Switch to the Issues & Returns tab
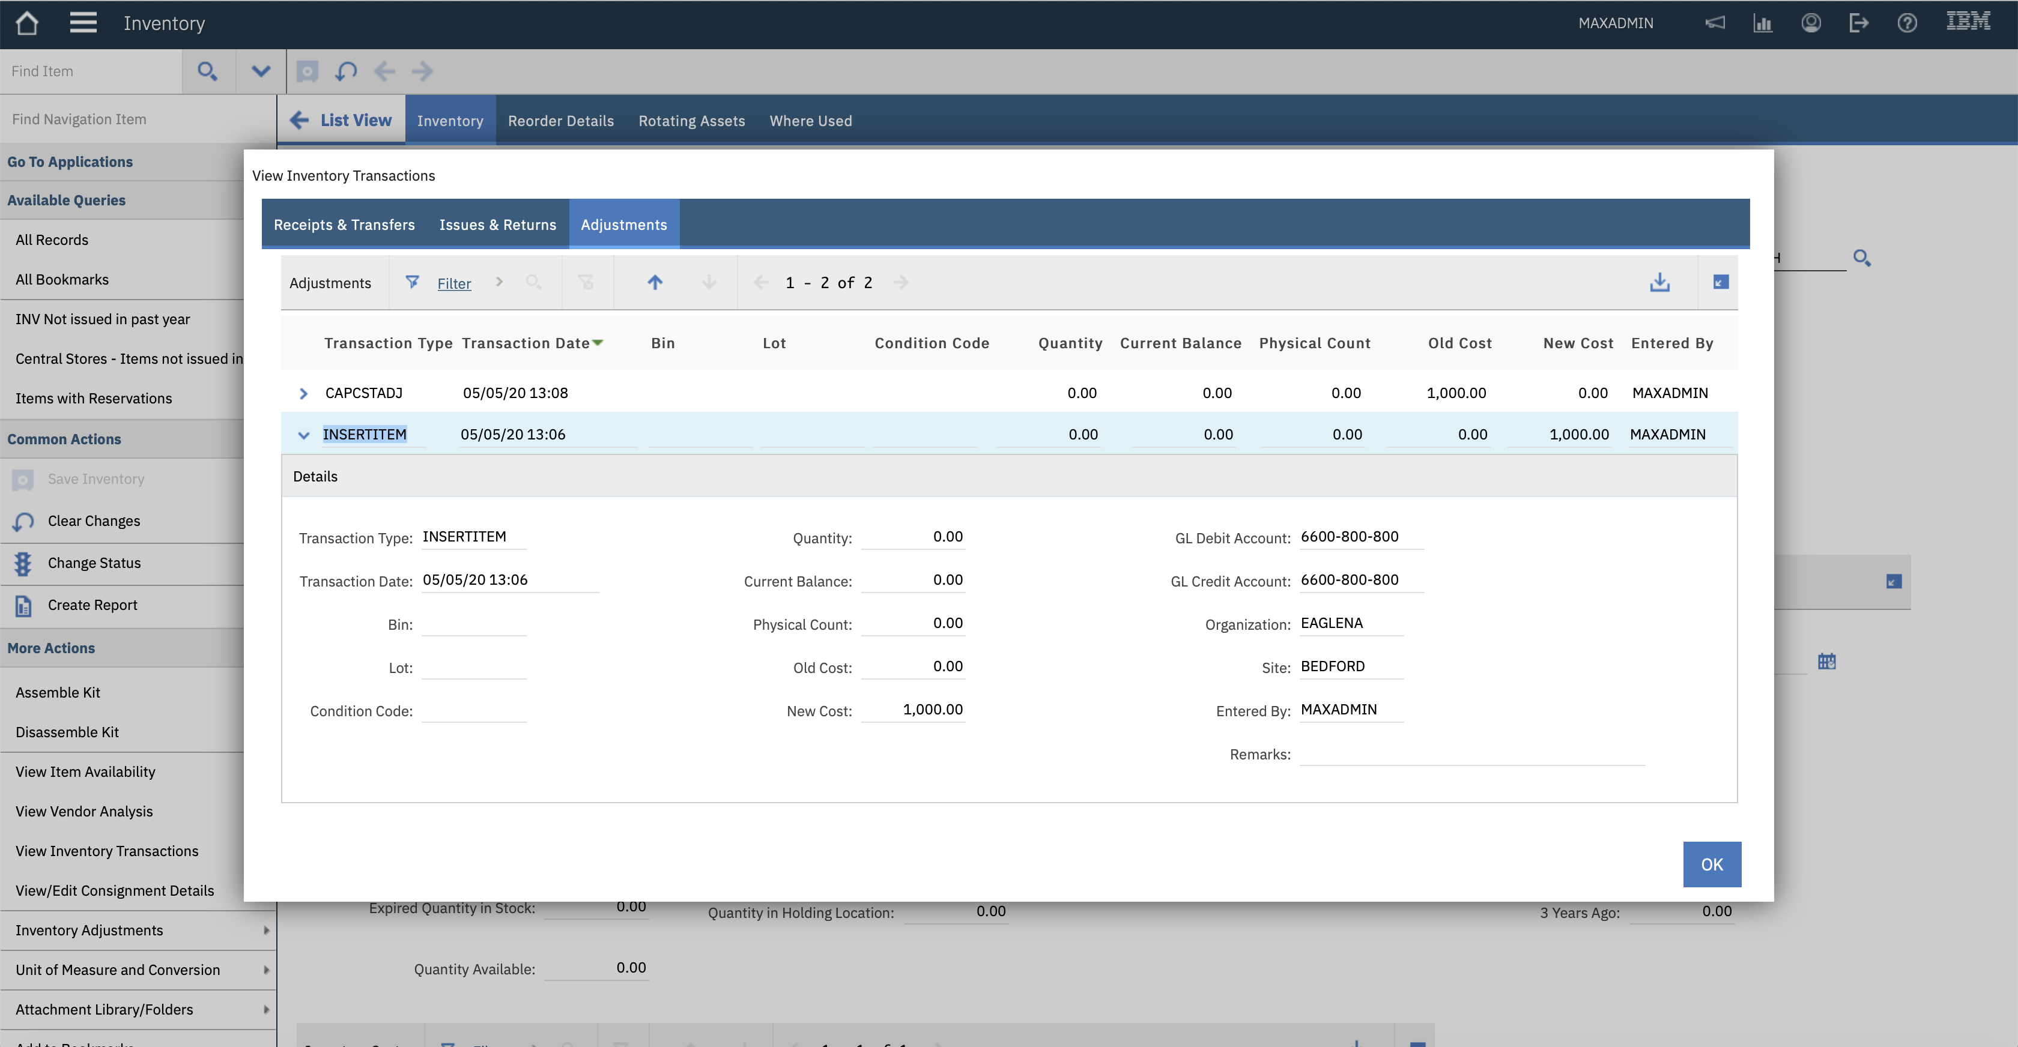Image resolution: width=2018 pixels, height=1047 pixels. pos(497,225)
